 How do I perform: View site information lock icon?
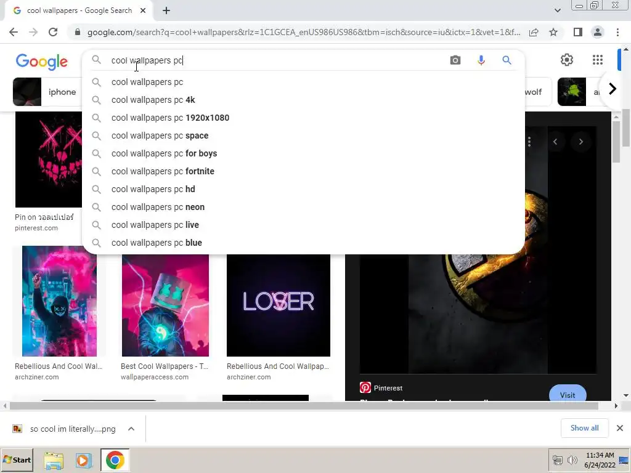(78, 32)
